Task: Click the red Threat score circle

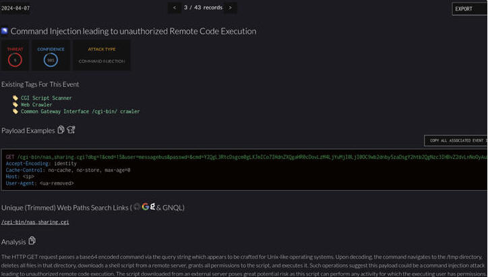Action: click(x=15, y=60)
